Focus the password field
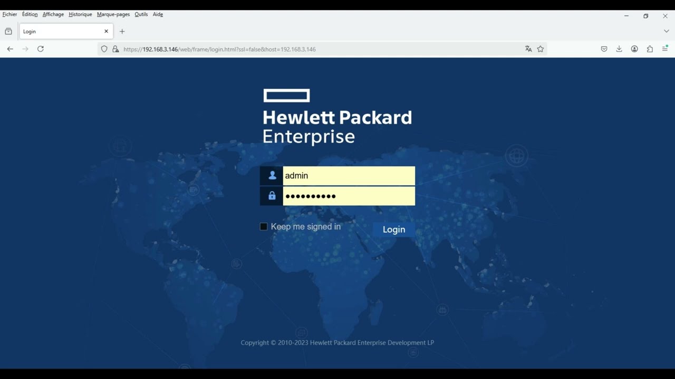Image resolution: width=675 pixels, height=379 pixels. [349, 196]
